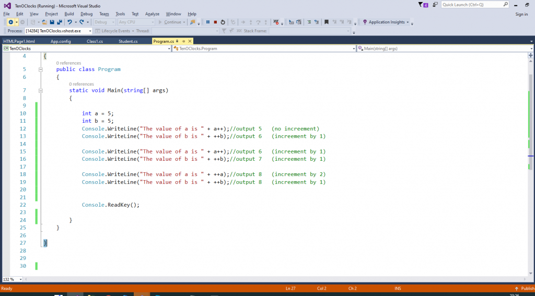Viewport: 535px width, 296px height.
Task: Switch to the HTMLPage1.html tab
Action: (x=19, y=41)
